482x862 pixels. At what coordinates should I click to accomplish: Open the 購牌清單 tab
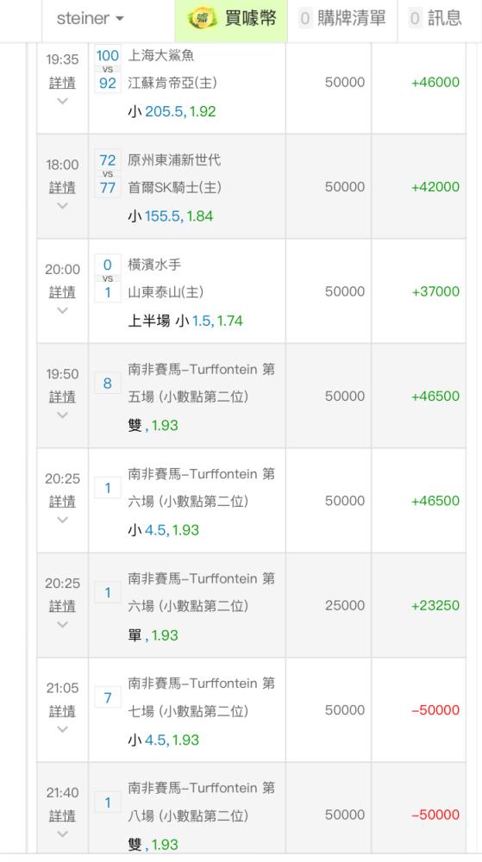pos(341,19)
